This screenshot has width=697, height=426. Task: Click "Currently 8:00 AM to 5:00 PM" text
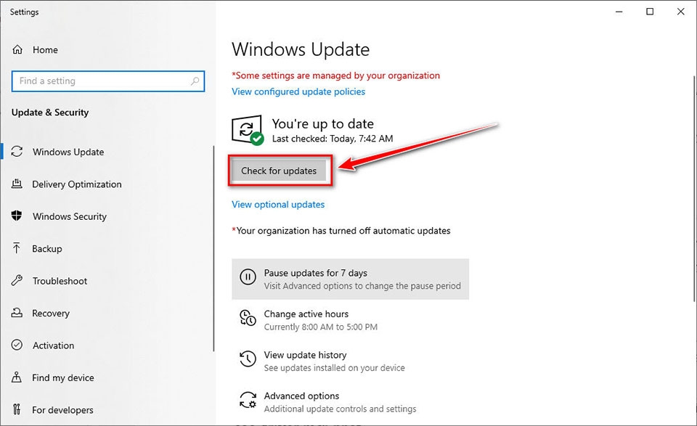[320, 327]
